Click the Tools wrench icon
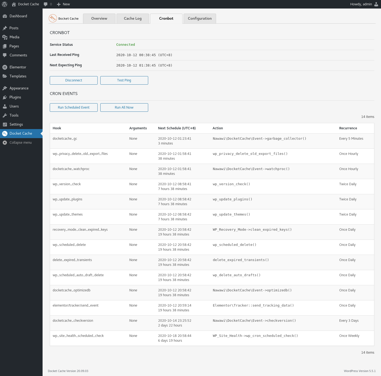The width and height of the screenshot is (381, 376). 5,115
